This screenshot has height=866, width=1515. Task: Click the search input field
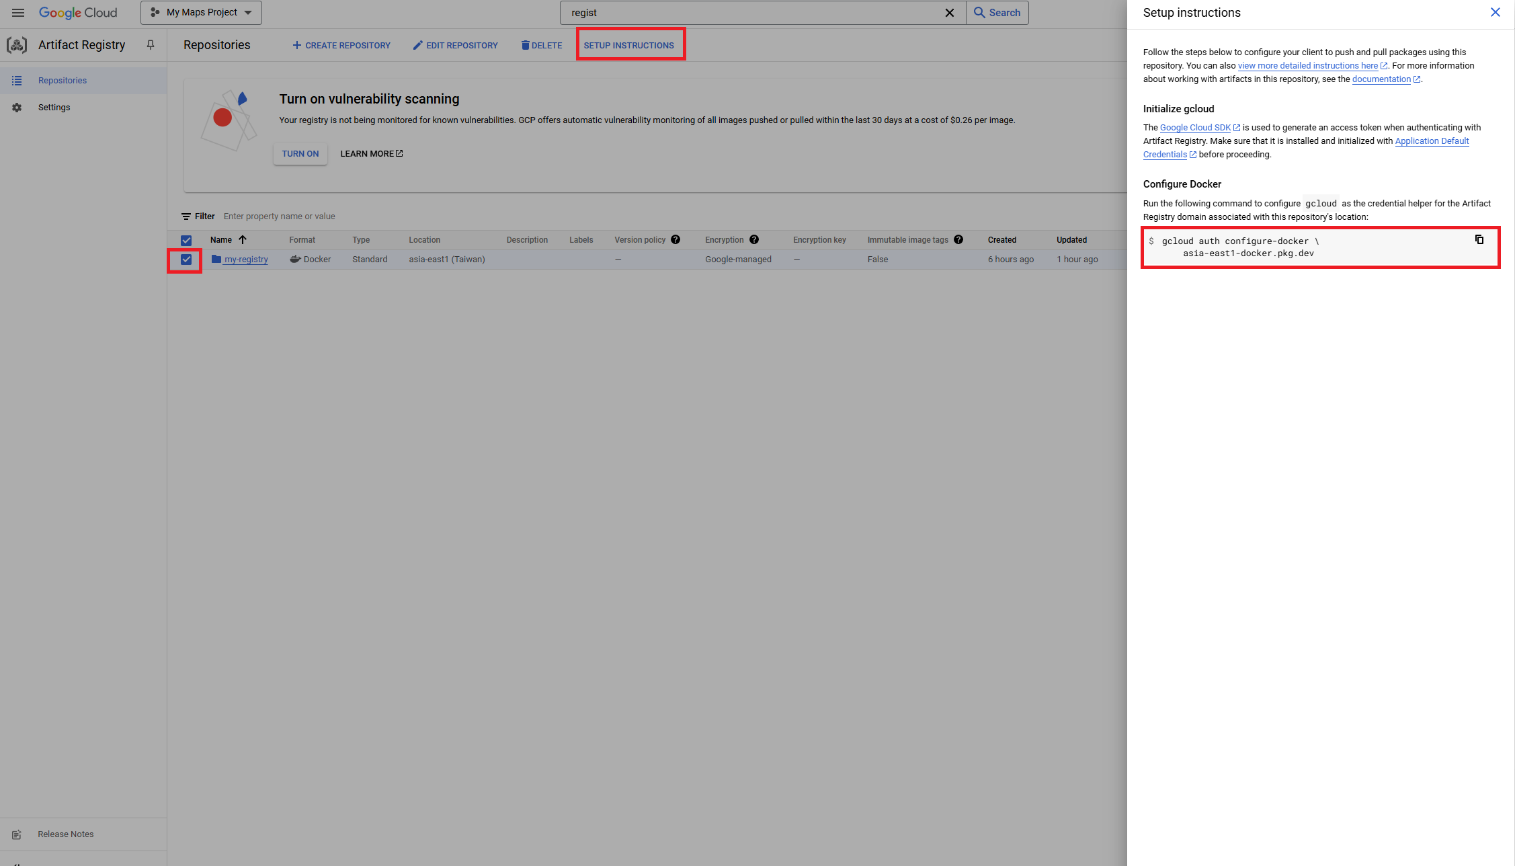click(x=739, y=12)
